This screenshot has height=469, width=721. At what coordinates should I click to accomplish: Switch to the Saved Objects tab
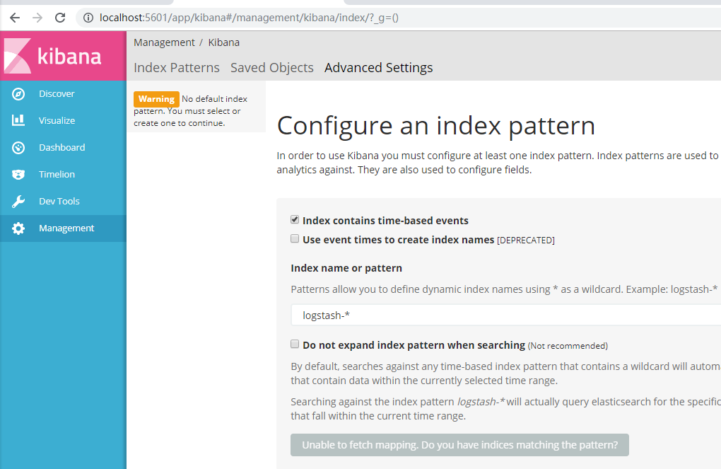pos(271,68)
